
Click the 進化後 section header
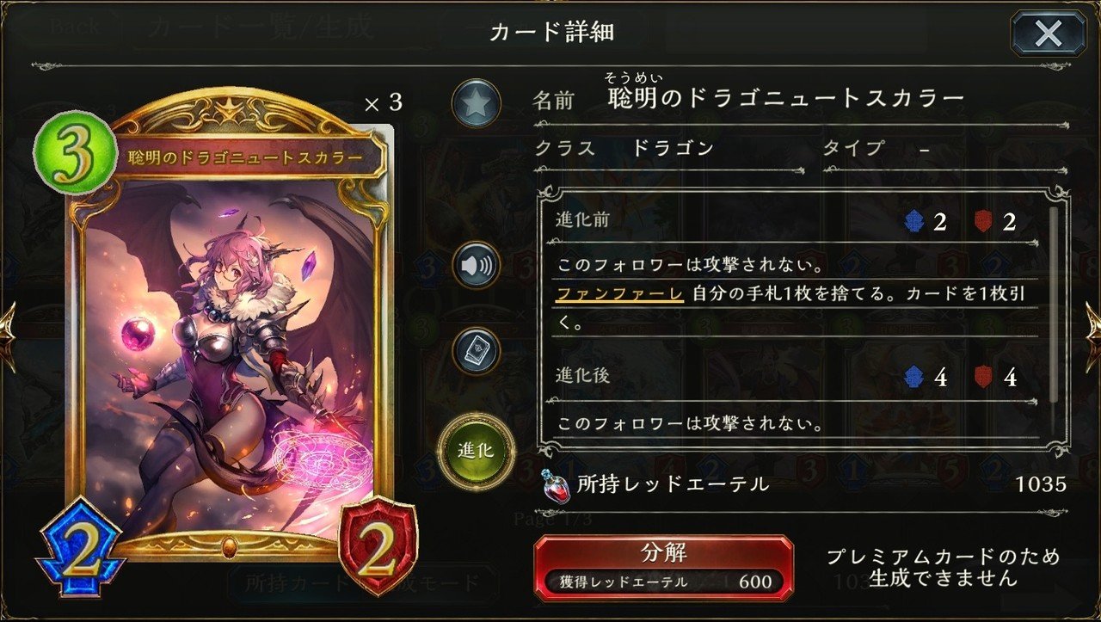(585, 375)
